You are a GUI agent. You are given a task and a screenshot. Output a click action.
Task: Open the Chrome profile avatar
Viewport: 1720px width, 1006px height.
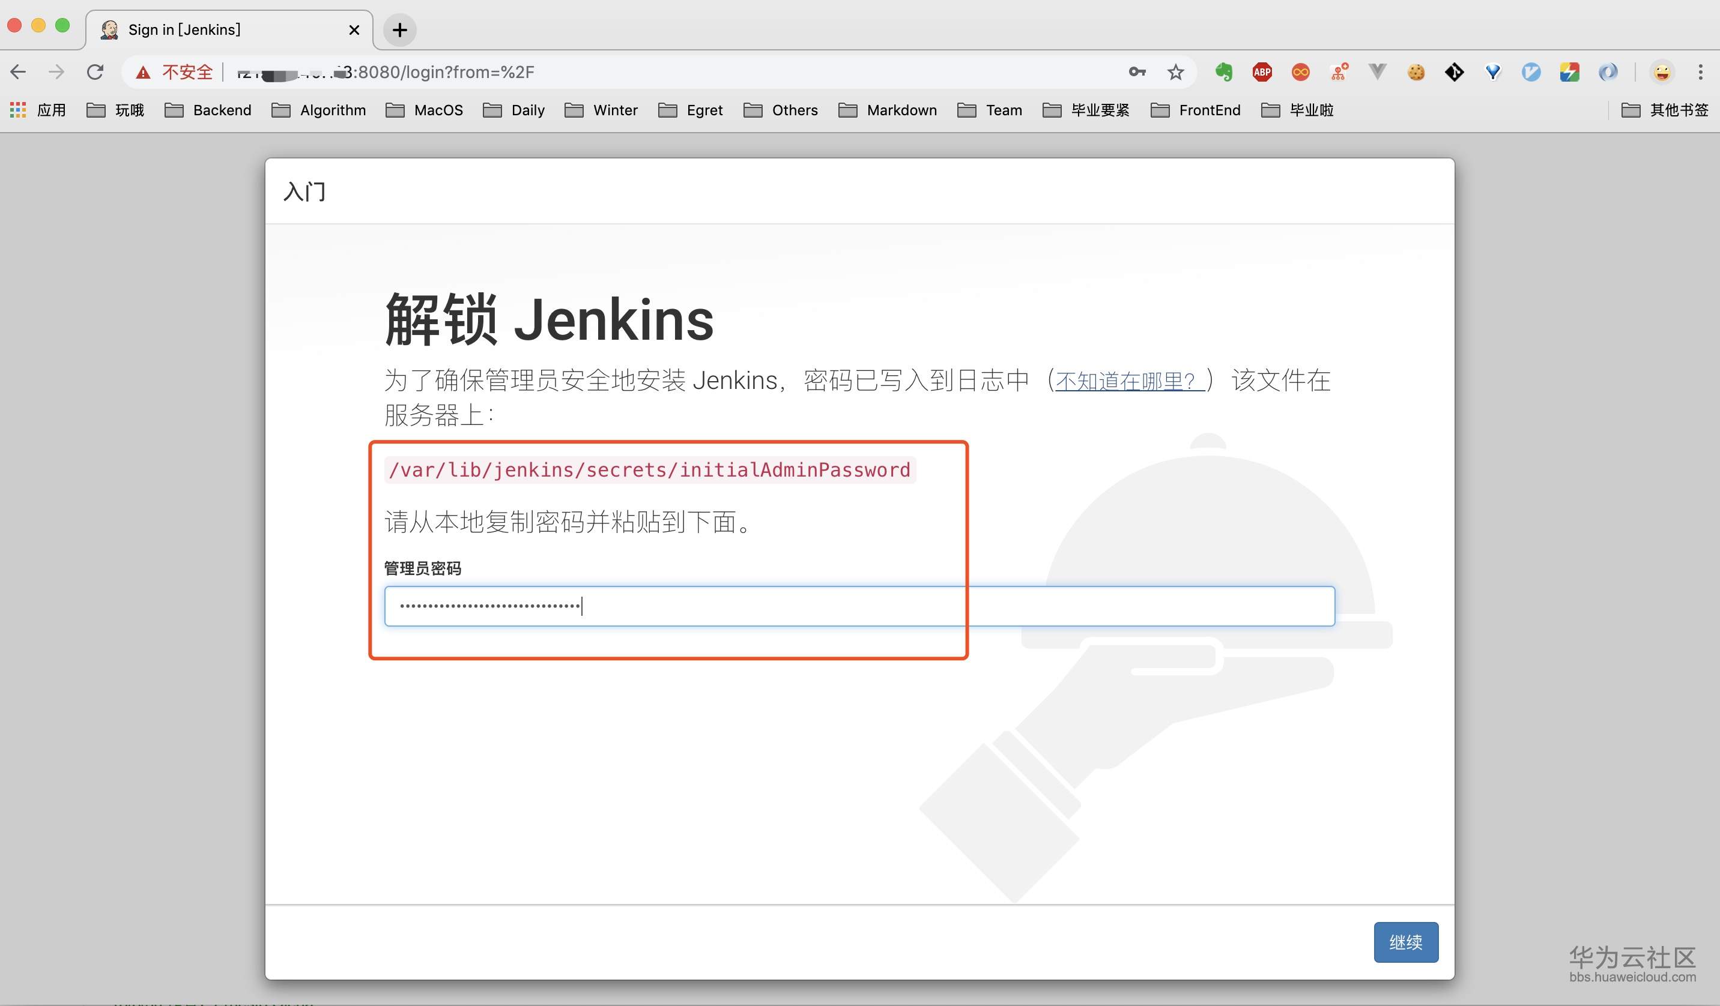(x=1662, y=71)
